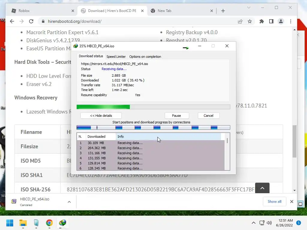Click the page scroll down arrow
The image size is (307, 230).
294,190
